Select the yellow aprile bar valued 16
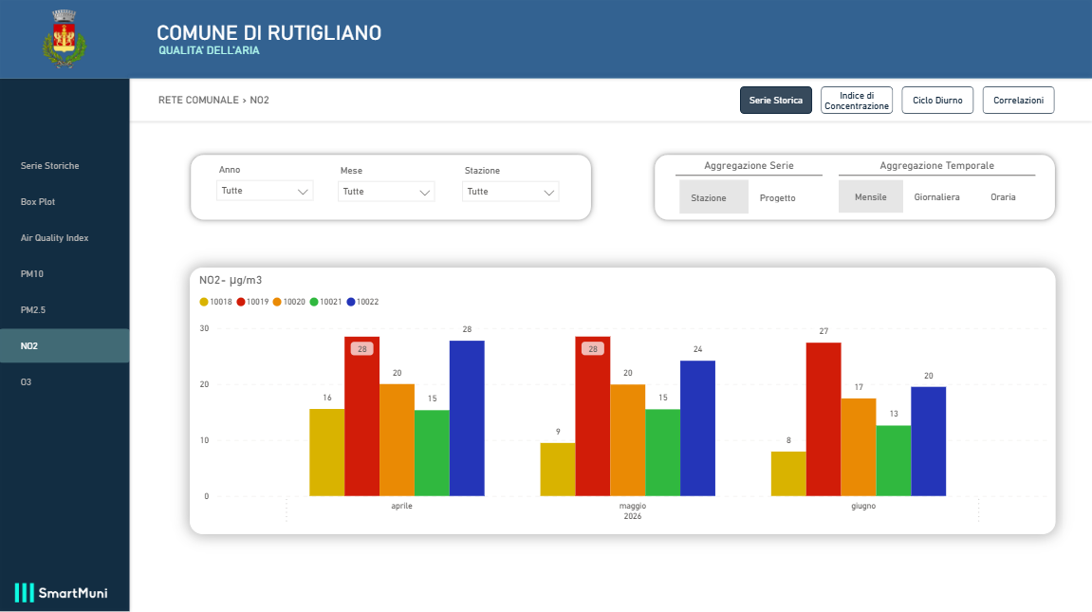The image size is (1092, 612). (x=326, y=453)
